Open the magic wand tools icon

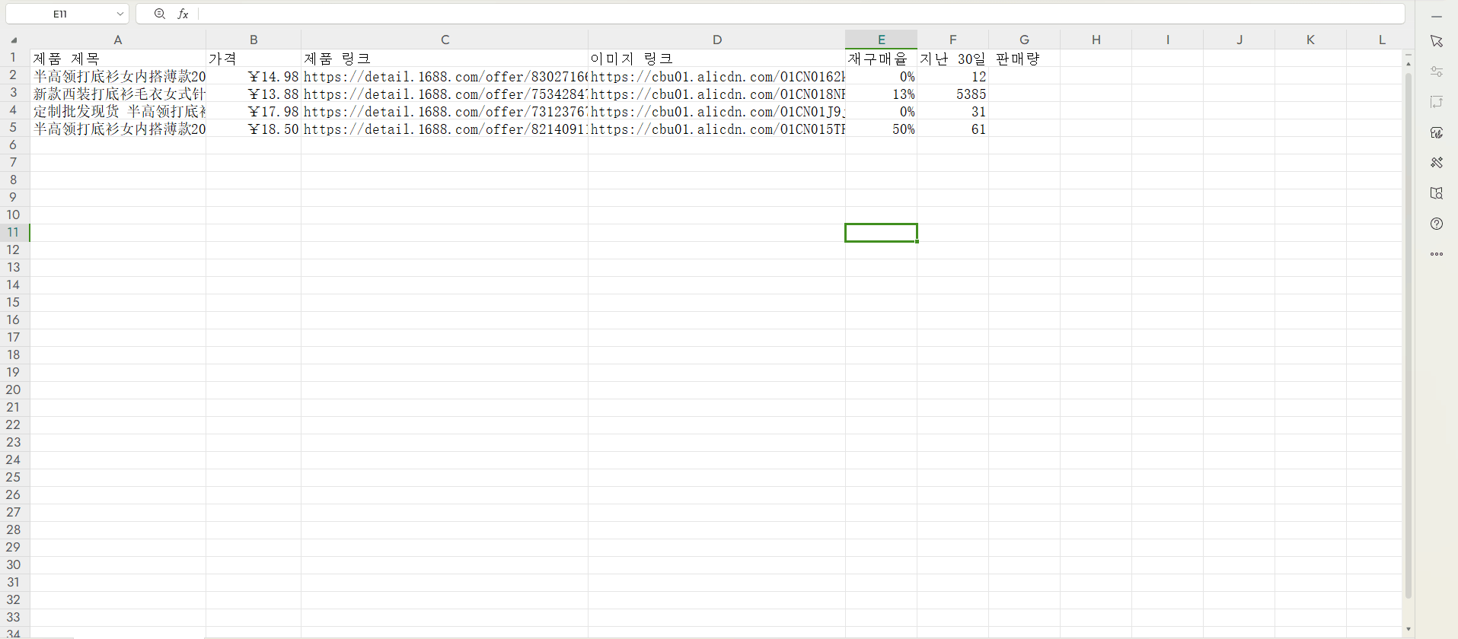(1437, 163)
